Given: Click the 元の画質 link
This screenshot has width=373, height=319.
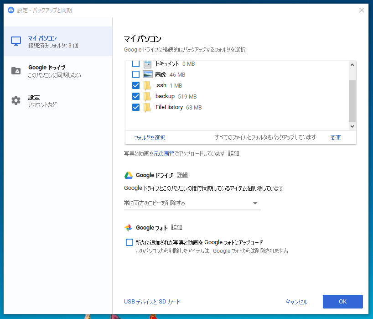Looking at the screenshot, I should click(164, 153).
